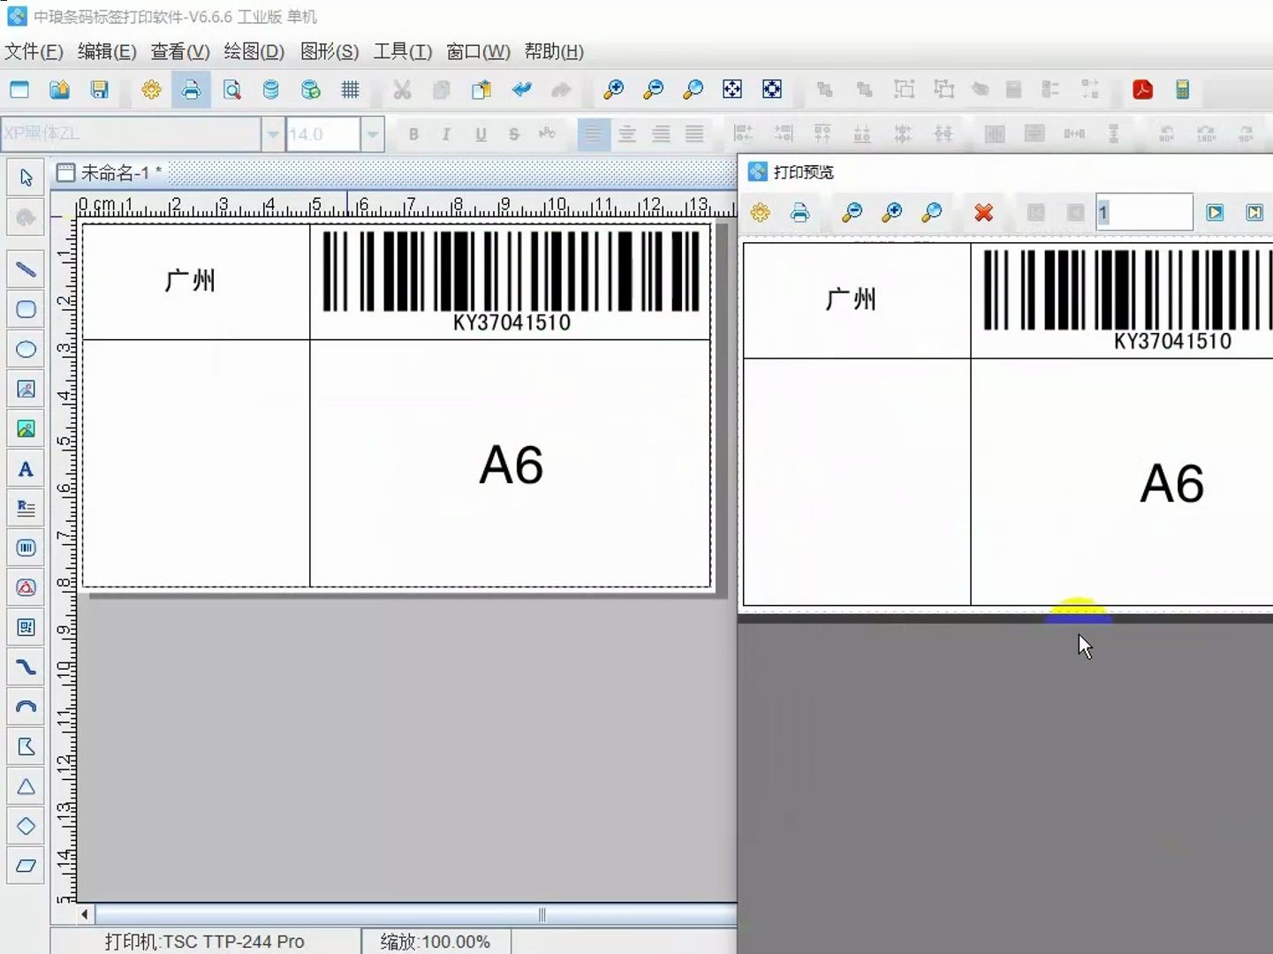Open the 文件(F) menu
1273x954 pixels.
click(x=34, y=51)
